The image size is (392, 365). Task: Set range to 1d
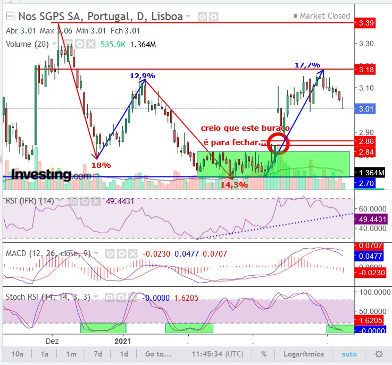124,354
